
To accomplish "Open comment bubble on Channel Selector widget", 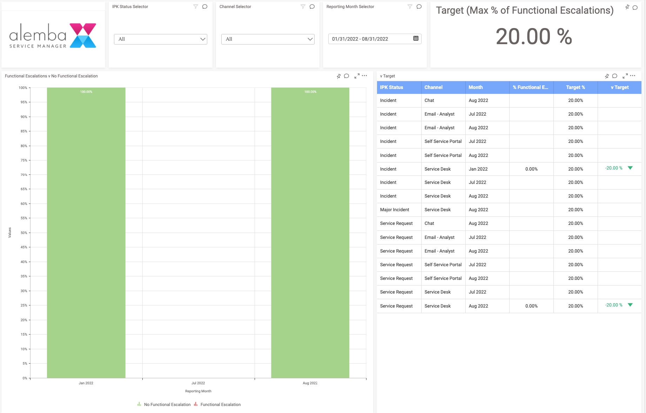I will point(312,7).
